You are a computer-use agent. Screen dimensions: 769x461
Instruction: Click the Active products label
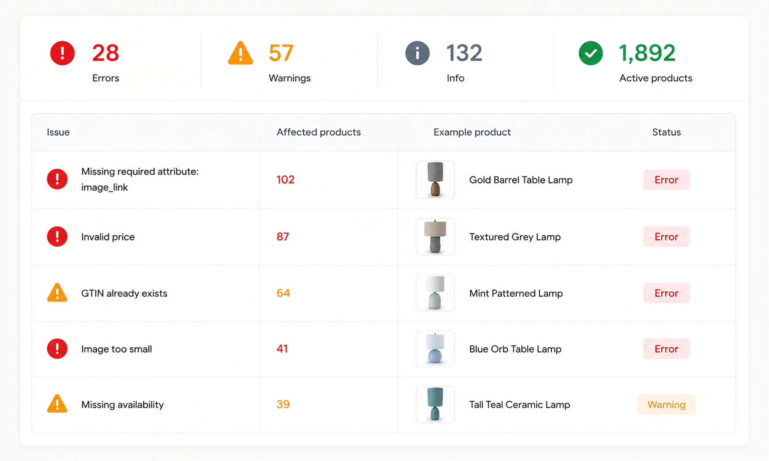655,78
